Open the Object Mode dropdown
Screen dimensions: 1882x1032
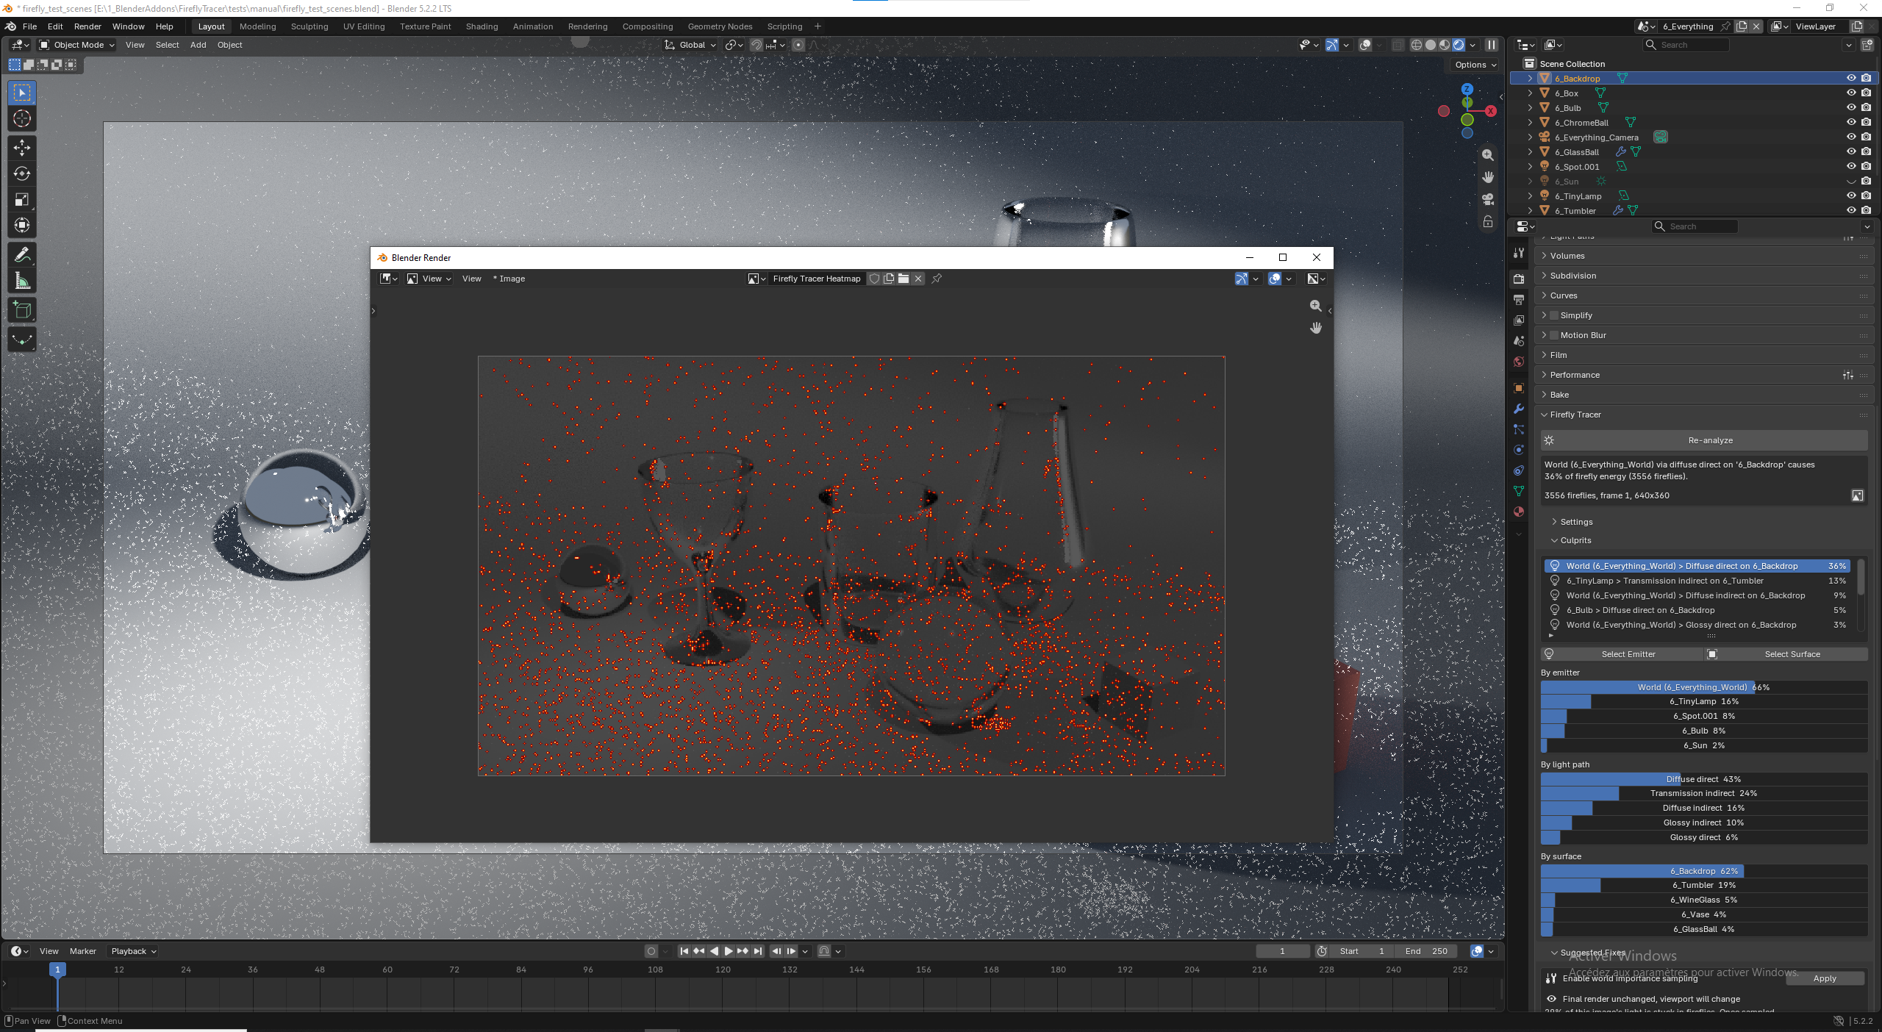[x=77, y=45]
